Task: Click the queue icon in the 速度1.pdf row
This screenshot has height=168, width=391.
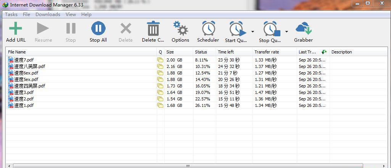Action: click(x=160, y=105)
